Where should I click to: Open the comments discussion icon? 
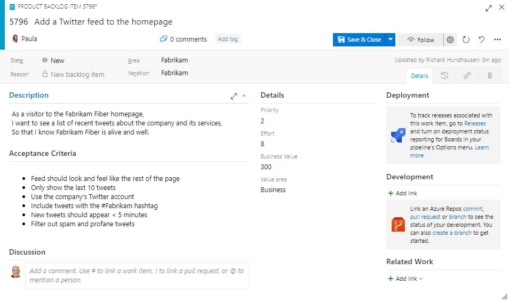[164, 39]
